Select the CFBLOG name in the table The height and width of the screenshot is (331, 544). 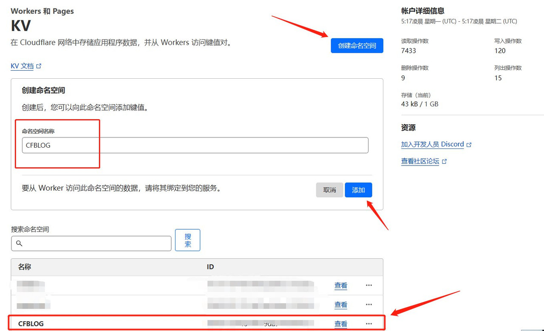31,324
